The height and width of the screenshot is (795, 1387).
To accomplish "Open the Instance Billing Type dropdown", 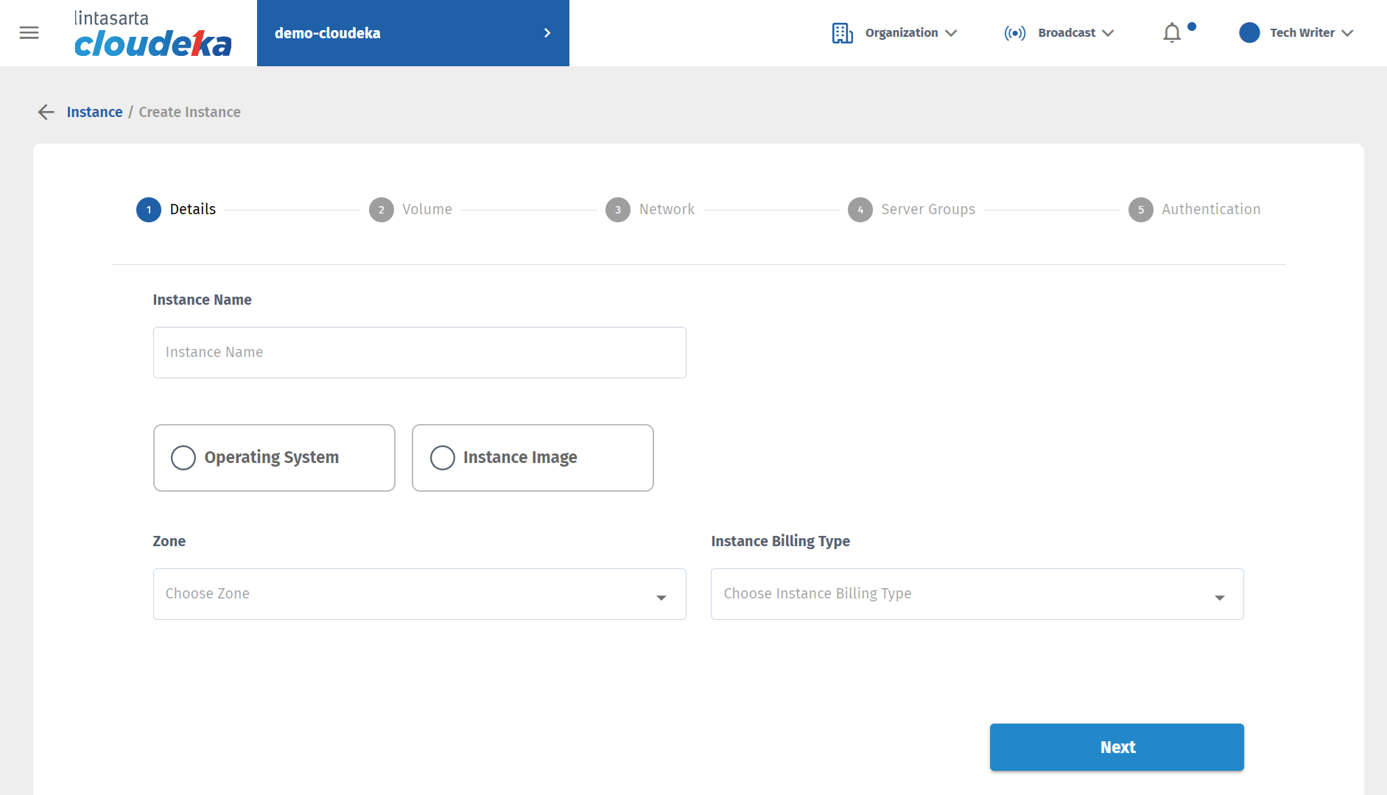I will point(977,594).
